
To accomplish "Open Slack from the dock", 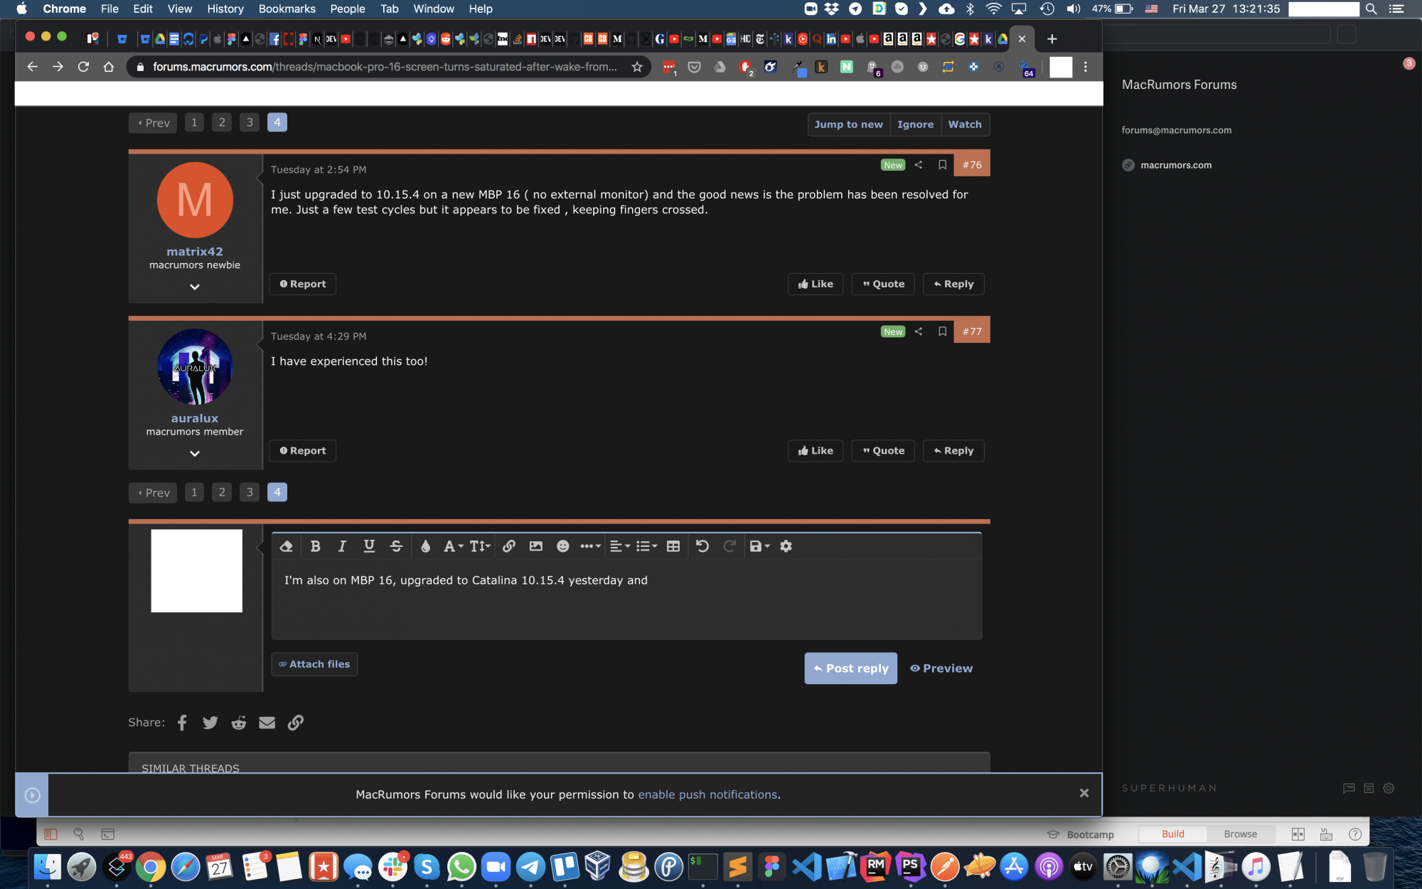I will click(393, 867).
